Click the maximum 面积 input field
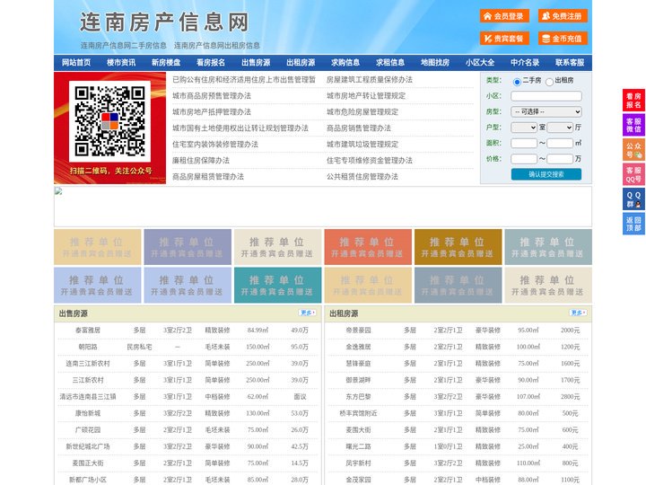646x485 pixels. (x=560, y=143)
